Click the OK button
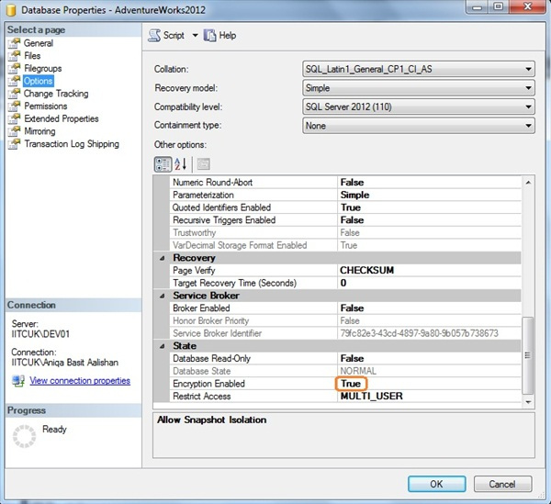The width and height of the screenshot is (551, 504). click(437, 484)
